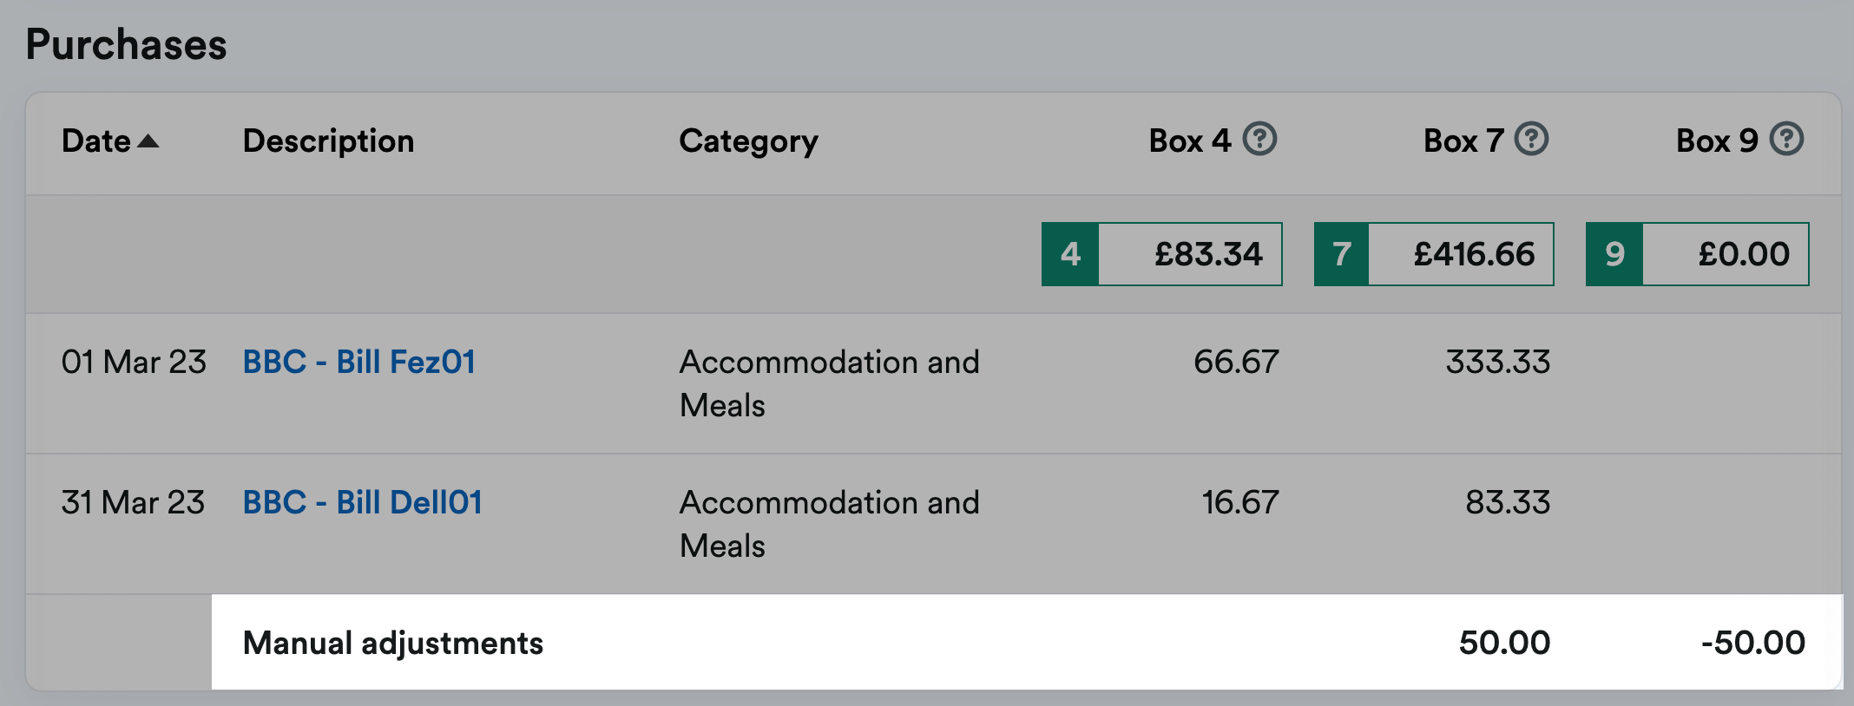This screenshot has height=706, width=1854.
Task: Click the -50.00 manual adjustment value
Action: point(1752,643)
